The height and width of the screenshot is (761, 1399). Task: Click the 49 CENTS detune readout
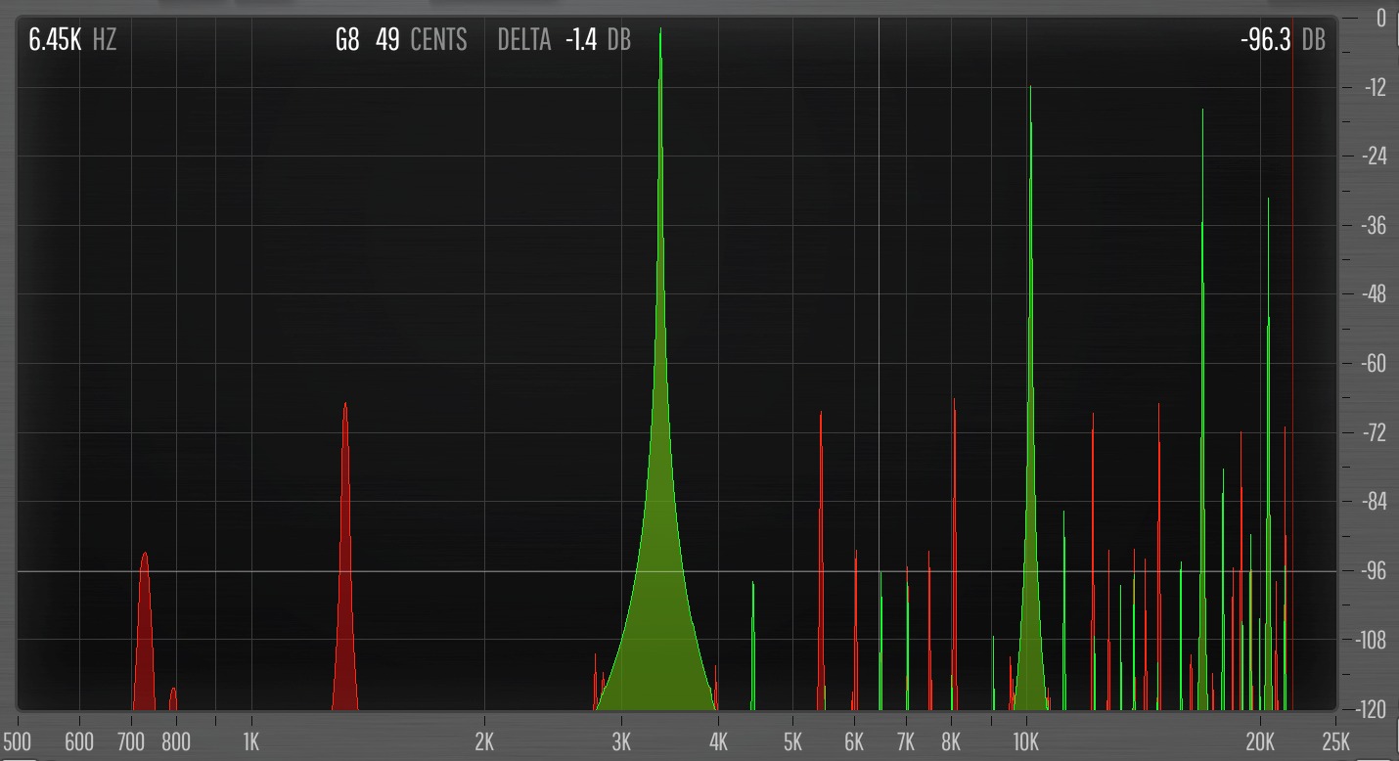pyautogui.click(x=422, y=40)
